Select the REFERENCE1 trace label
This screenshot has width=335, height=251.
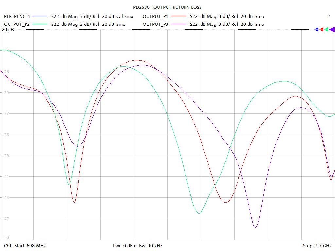17,16
